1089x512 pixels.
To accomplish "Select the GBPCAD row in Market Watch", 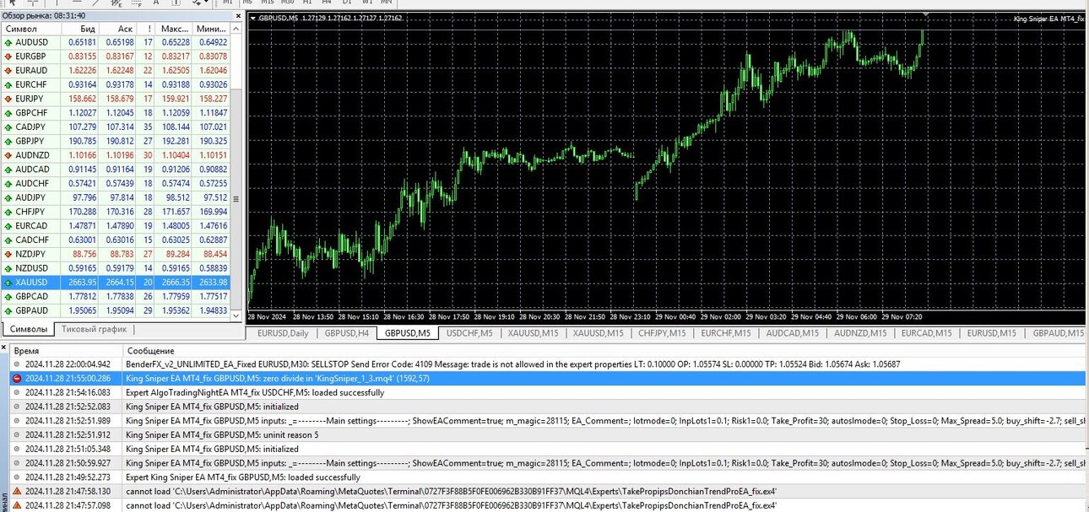I will click(115, 296).
